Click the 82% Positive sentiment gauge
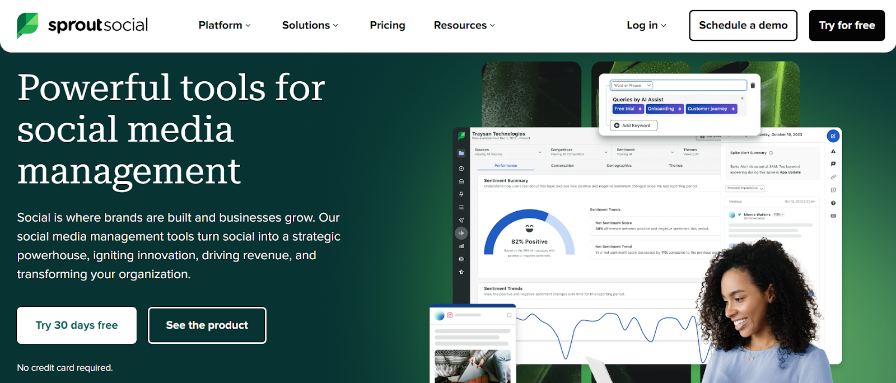 pos(529,233)
